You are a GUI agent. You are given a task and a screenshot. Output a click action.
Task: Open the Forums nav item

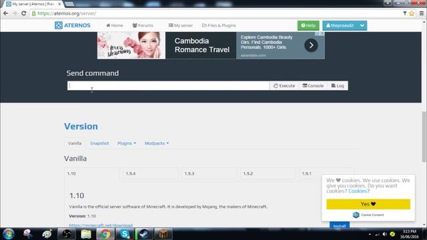[143, 25]
